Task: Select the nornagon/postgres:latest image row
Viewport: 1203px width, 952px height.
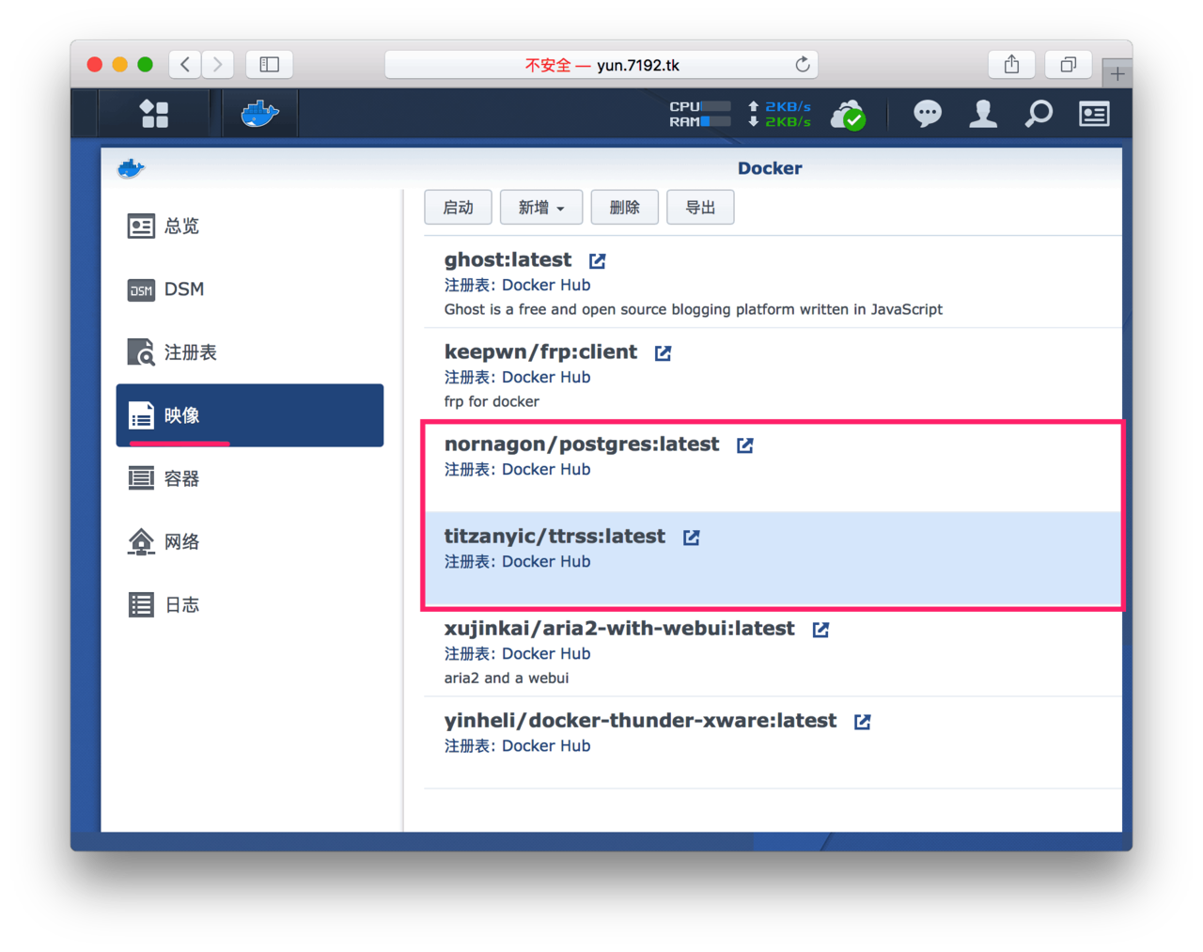Action: tap(773, 466)
